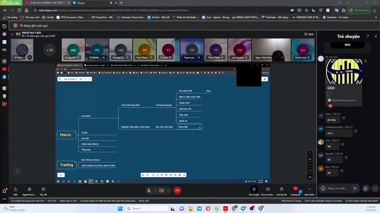
Task: Open a new browser tab
Action: [122, 3]
